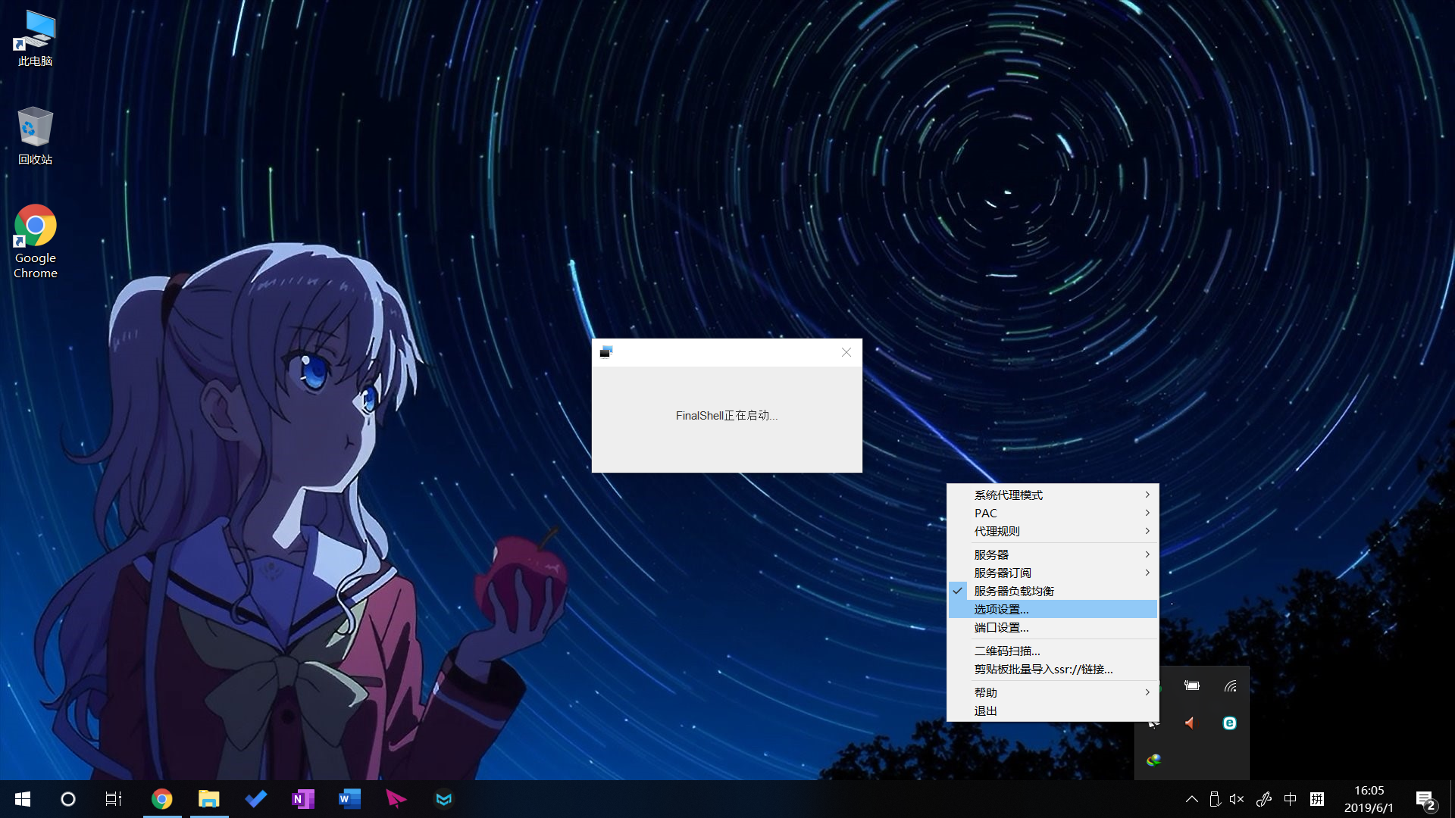Launch OneNote from the taskbar

pyautogui.click(x=303, y=799)
